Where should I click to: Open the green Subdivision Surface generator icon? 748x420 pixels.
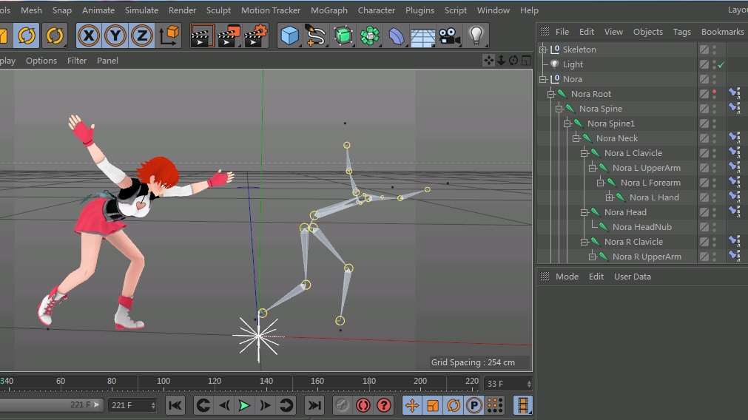(x=343, y=35)
